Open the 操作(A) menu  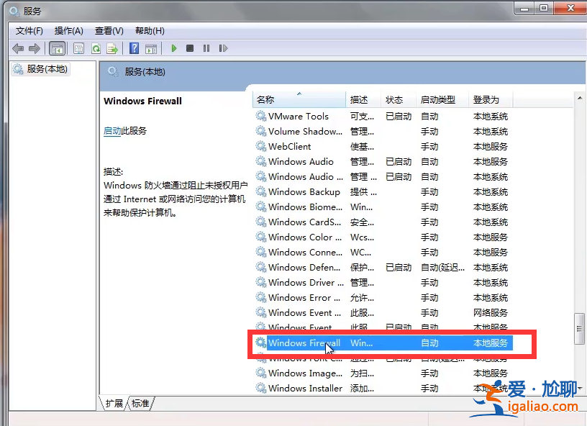click(68, 31)
